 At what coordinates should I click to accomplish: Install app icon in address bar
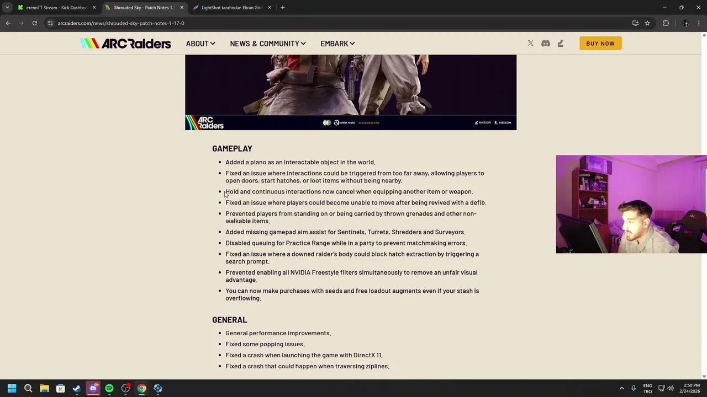pos(635,23)
